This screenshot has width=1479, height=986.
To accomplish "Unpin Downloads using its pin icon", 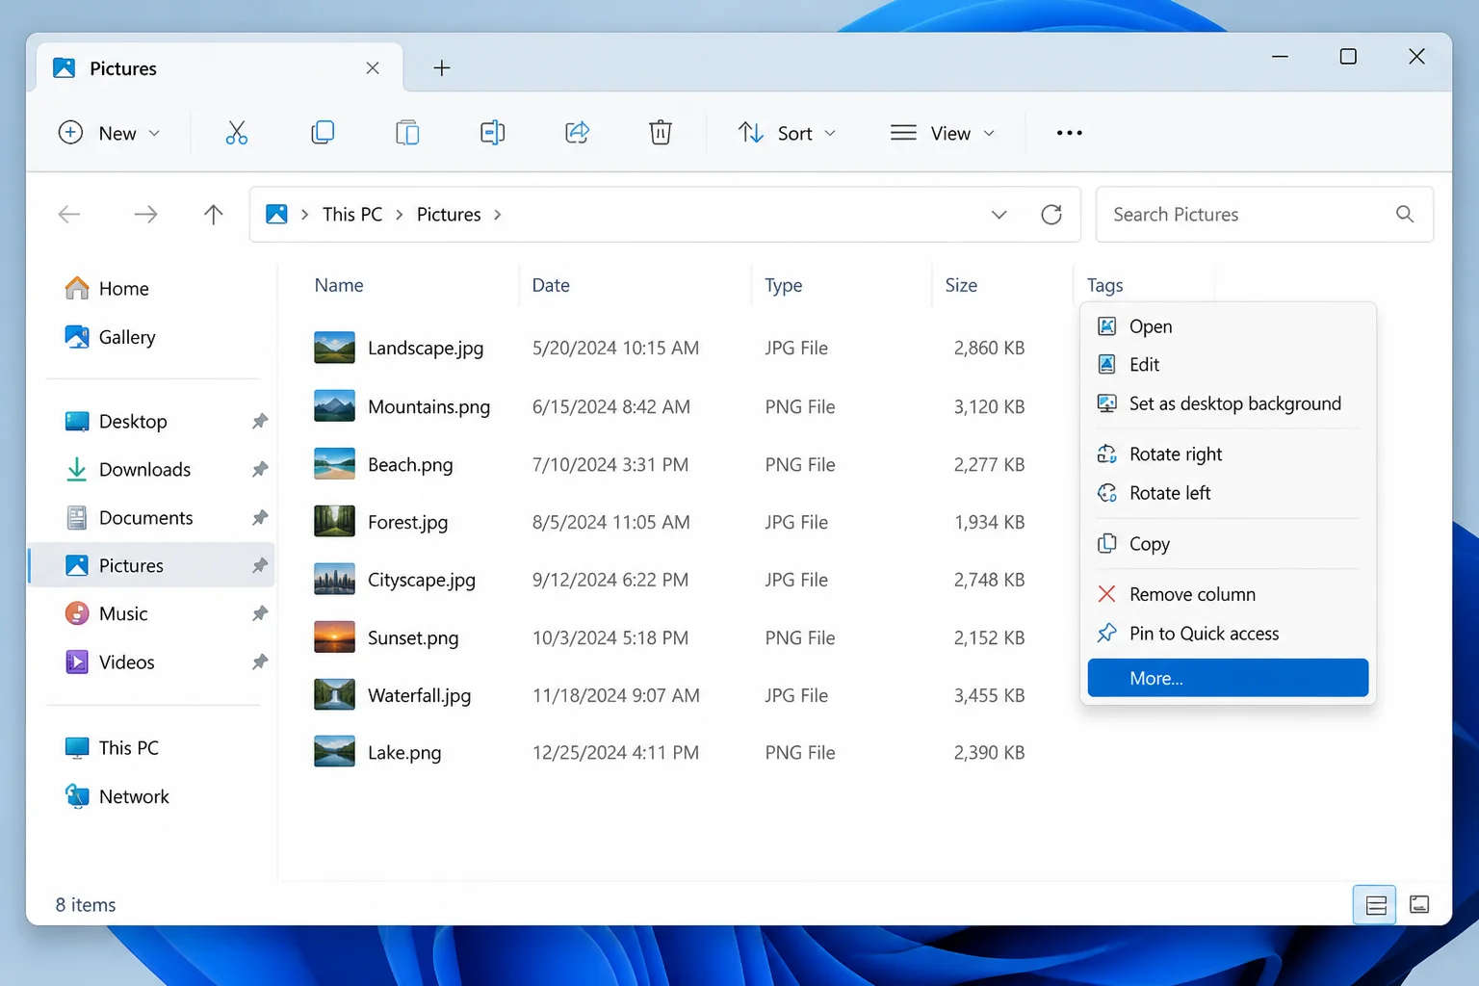I will pos(260,469).
